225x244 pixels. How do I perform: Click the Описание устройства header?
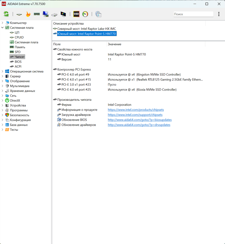click(68, 23)
